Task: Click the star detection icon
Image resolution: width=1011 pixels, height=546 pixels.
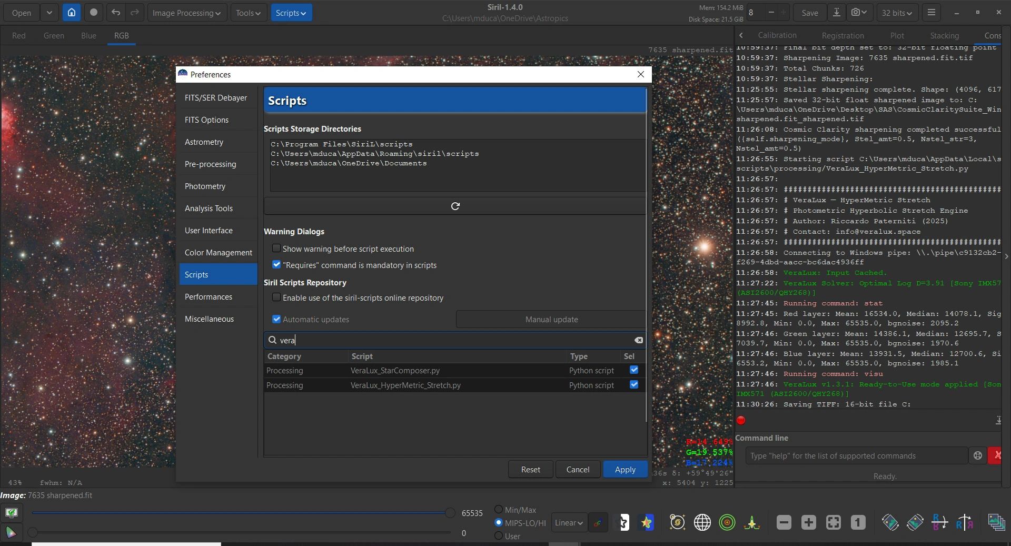Action: click(x=622, y=523)
